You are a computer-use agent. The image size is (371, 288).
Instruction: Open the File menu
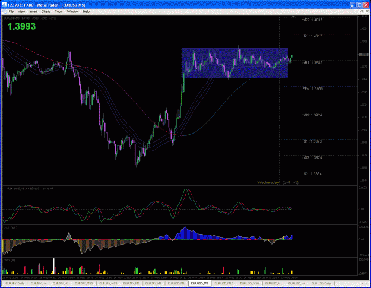click(11, 12)
